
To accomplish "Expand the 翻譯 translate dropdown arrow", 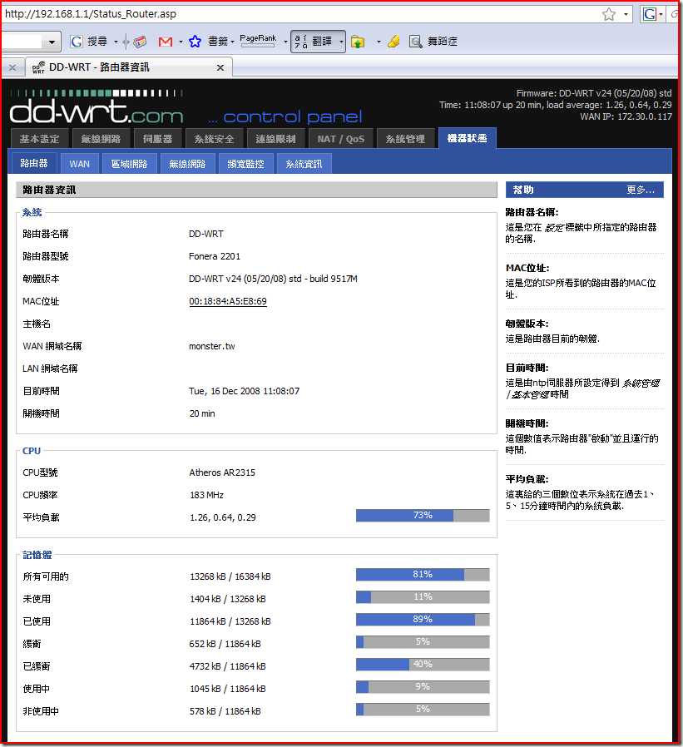I will point(341,42).
